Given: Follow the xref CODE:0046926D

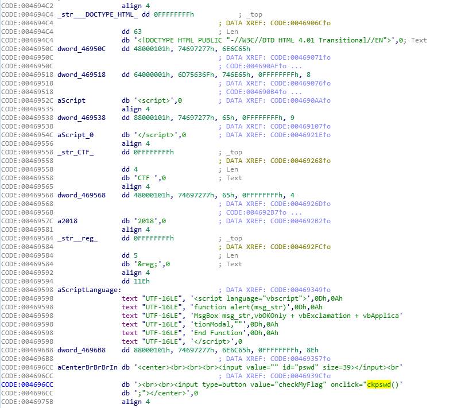Looking at the screenshot, I should (x=300, y=204).
